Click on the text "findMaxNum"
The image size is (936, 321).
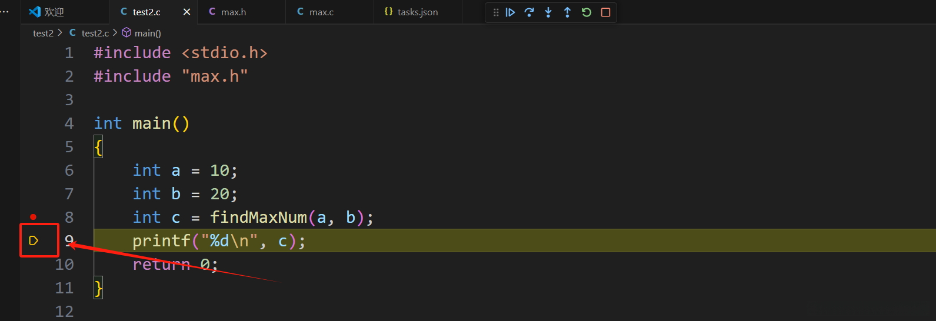[x=258, y=218]
